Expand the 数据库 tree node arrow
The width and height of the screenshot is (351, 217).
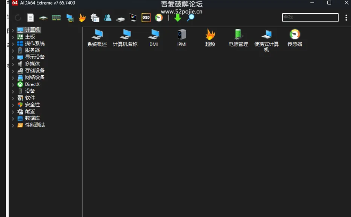pyautogui.click(x=13, y=119)
